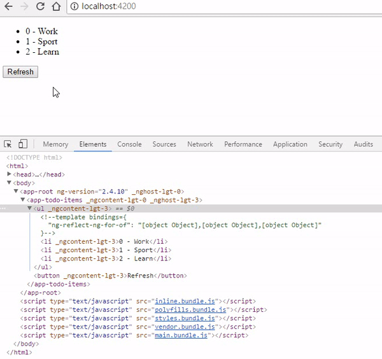Switch to the Elements tab
The image size is (382, 359).
tap(93, 144)
